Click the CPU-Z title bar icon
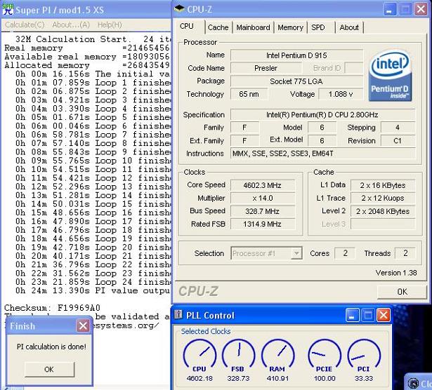The image size is (432, 390). pyautogui.click(x=181, y=9)
